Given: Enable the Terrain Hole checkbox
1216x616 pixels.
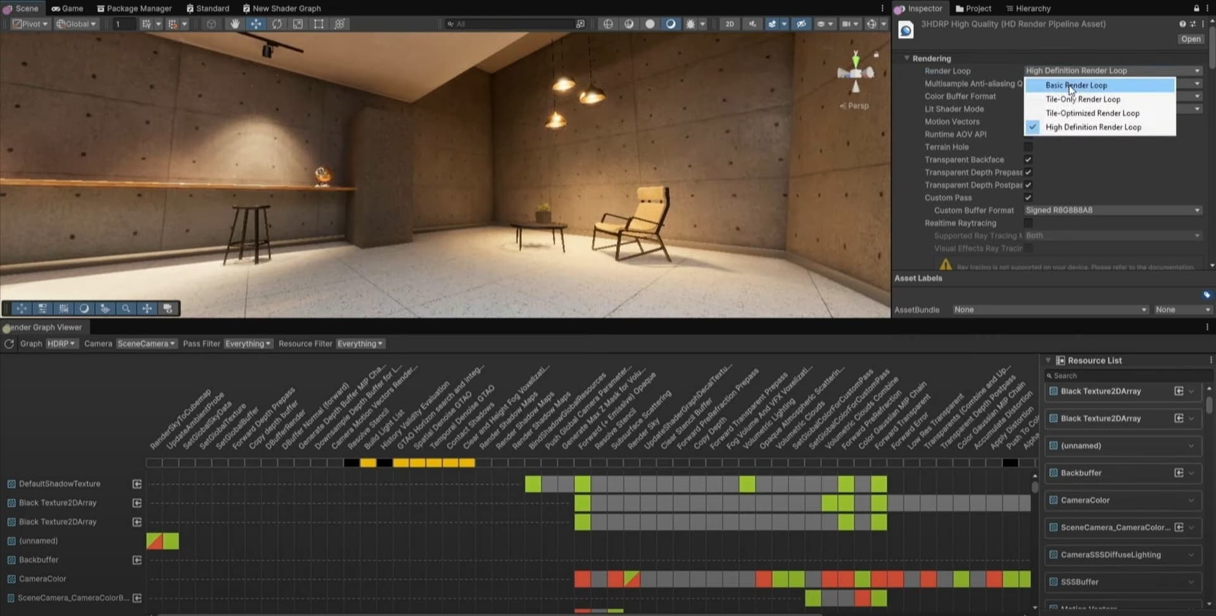Looking at the screenshot, I should (x=1029, y=147).
